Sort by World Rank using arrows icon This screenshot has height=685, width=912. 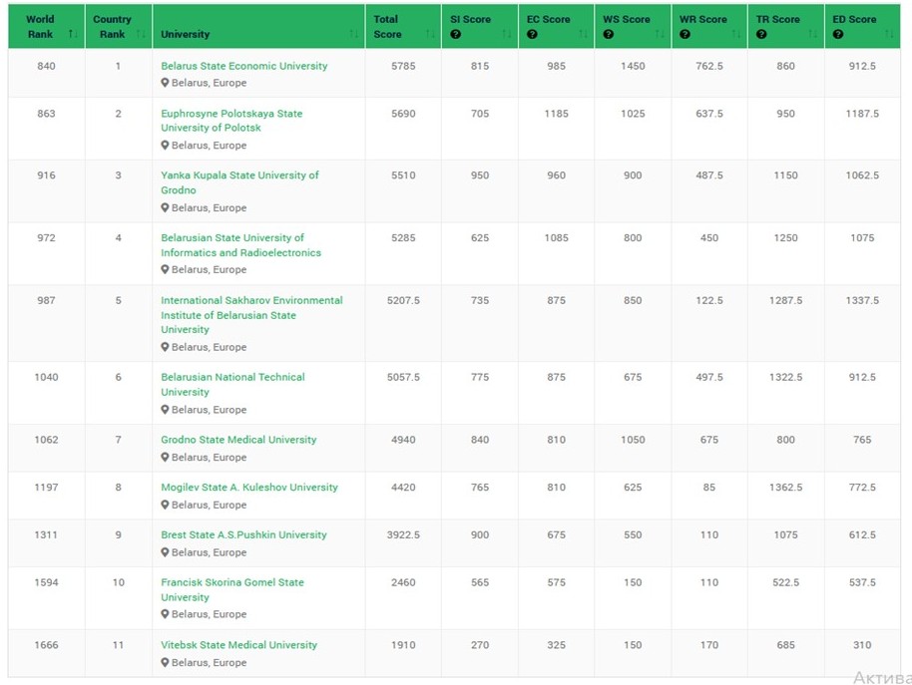click(72, 35)
